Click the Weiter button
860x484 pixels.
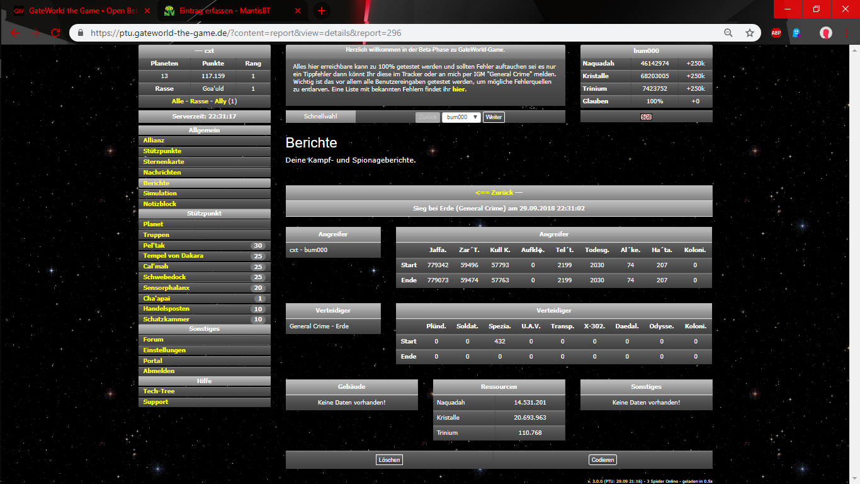coord(494,117)
